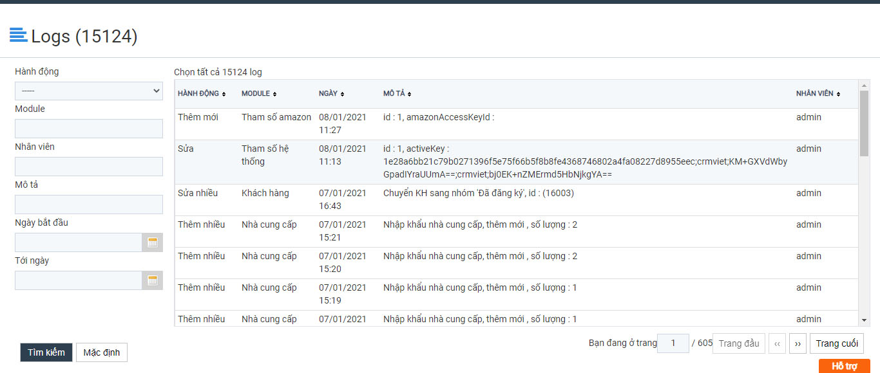The width and height of the screenshot is (880, 373).
Task: Sort logs by the MODULE column
Action: [257, 93]
